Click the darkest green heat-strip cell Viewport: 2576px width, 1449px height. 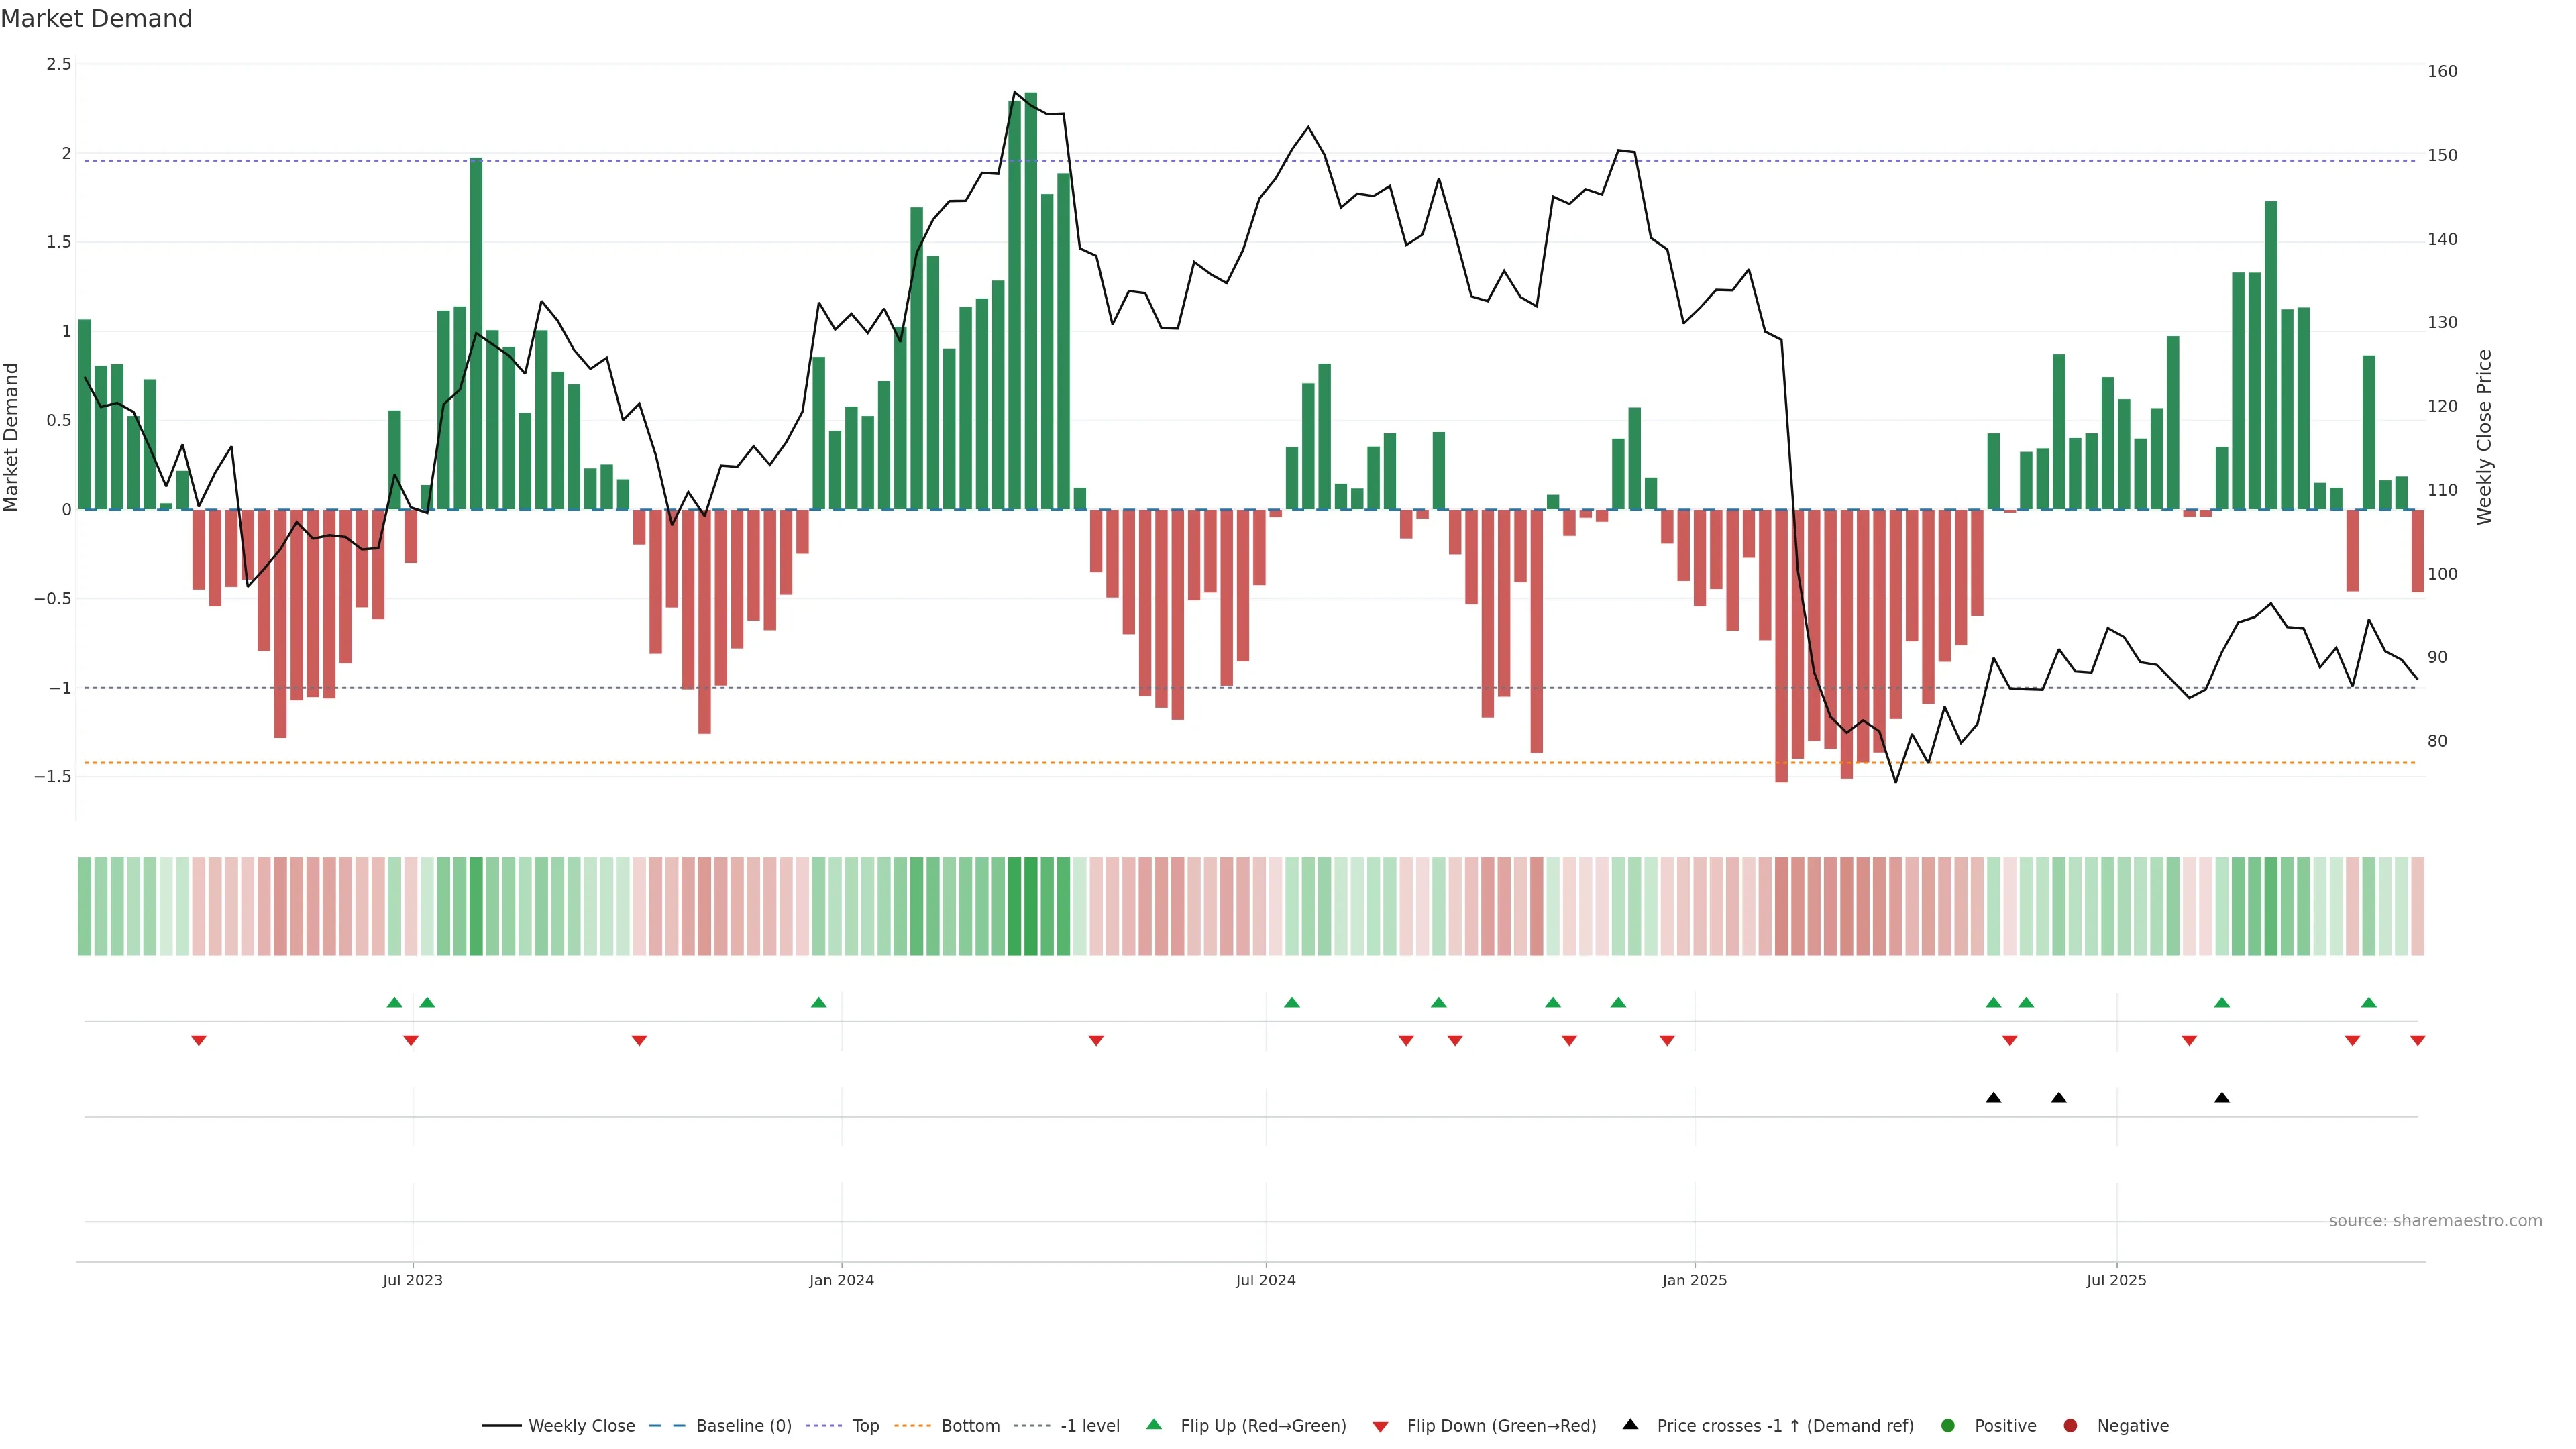pos(1030,906)
